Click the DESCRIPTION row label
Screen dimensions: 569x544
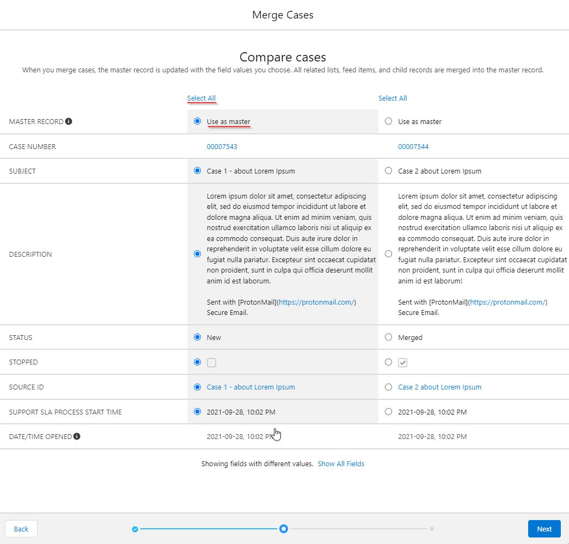coord(30,254)
